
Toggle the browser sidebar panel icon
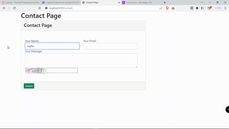coord(203,8)
